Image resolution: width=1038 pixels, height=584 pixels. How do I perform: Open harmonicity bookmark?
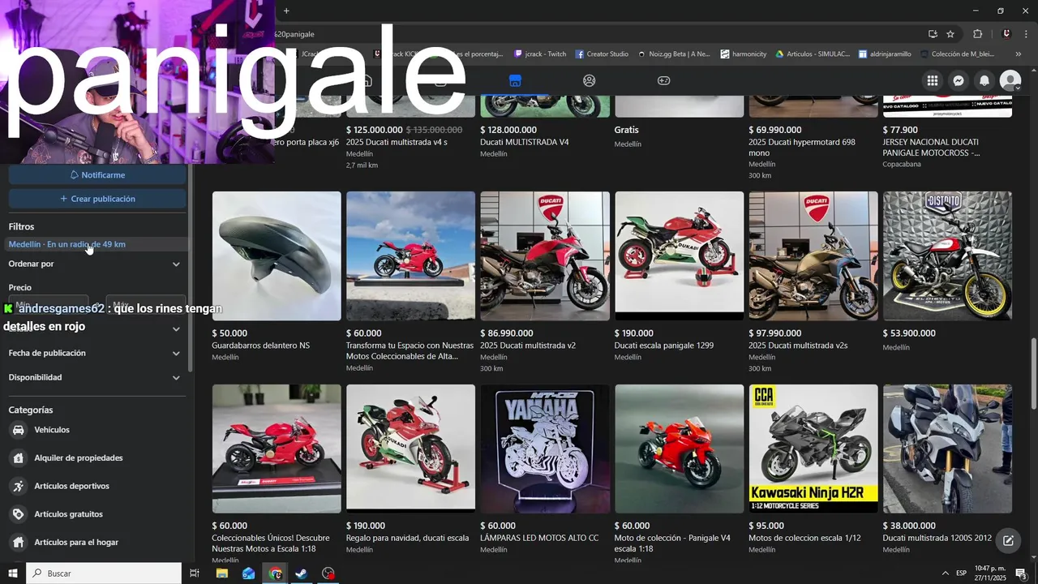(743, 54)
